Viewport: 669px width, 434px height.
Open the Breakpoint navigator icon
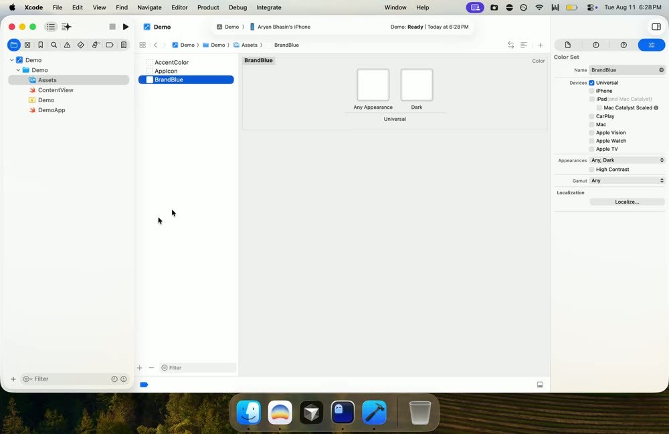(x=110, y=45)
